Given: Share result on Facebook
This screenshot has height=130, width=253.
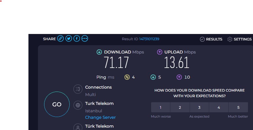Looking at the screenshot, I should tap(77, 39).
